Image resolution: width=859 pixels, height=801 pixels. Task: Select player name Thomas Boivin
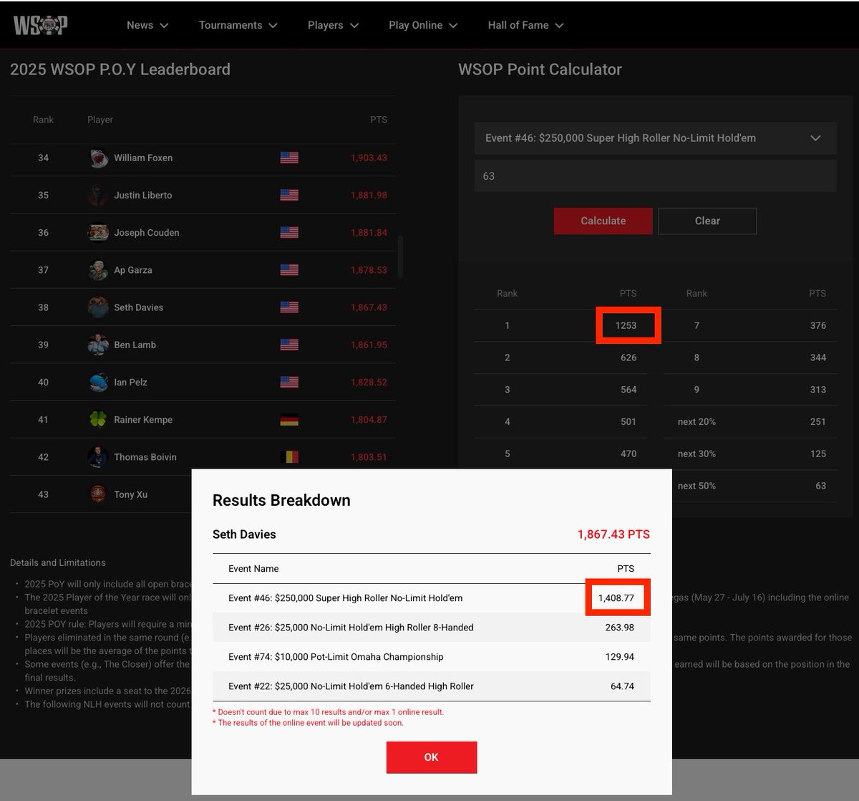coord(145,456)
